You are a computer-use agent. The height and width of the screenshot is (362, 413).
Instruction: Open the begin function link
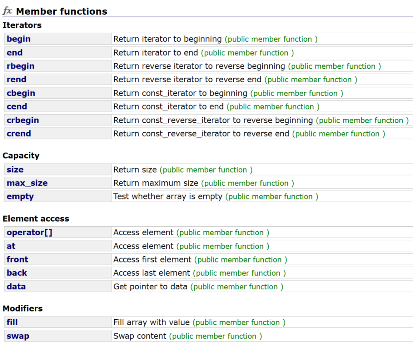point(18,39)
